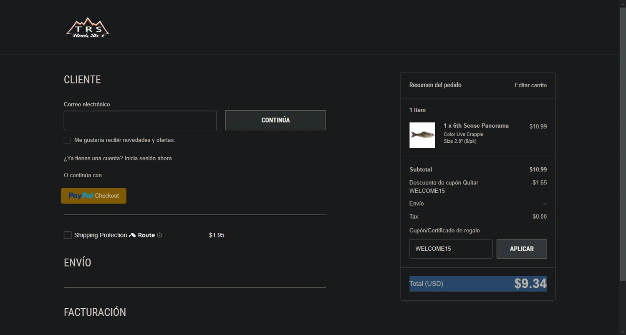The height and width of the screenshot is (335, 626).
Task: Click the Envío label in order summary
Action: pyautogui.click(x=416, y=204)
